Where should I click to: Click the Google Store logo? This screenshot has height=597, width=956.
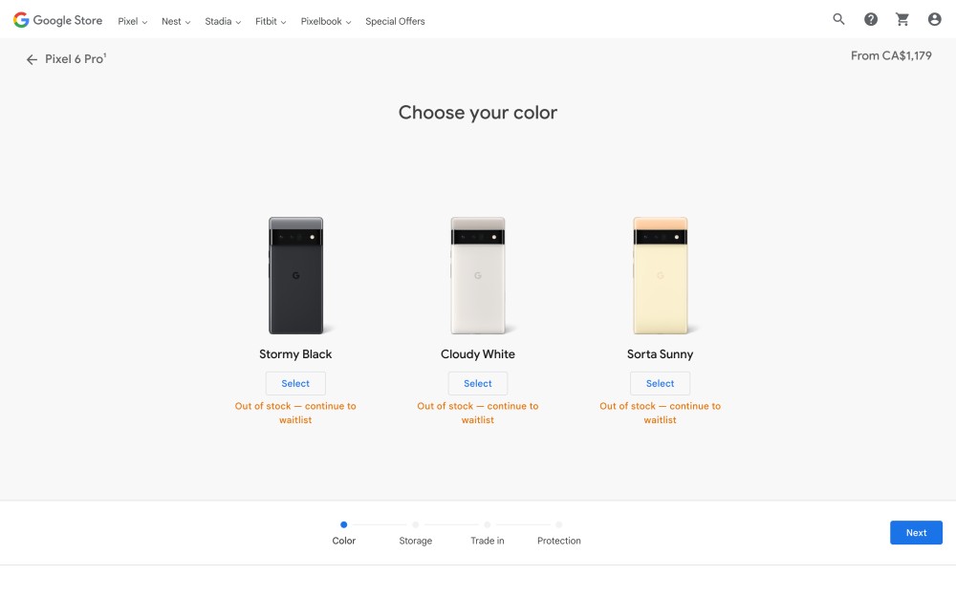58,20
